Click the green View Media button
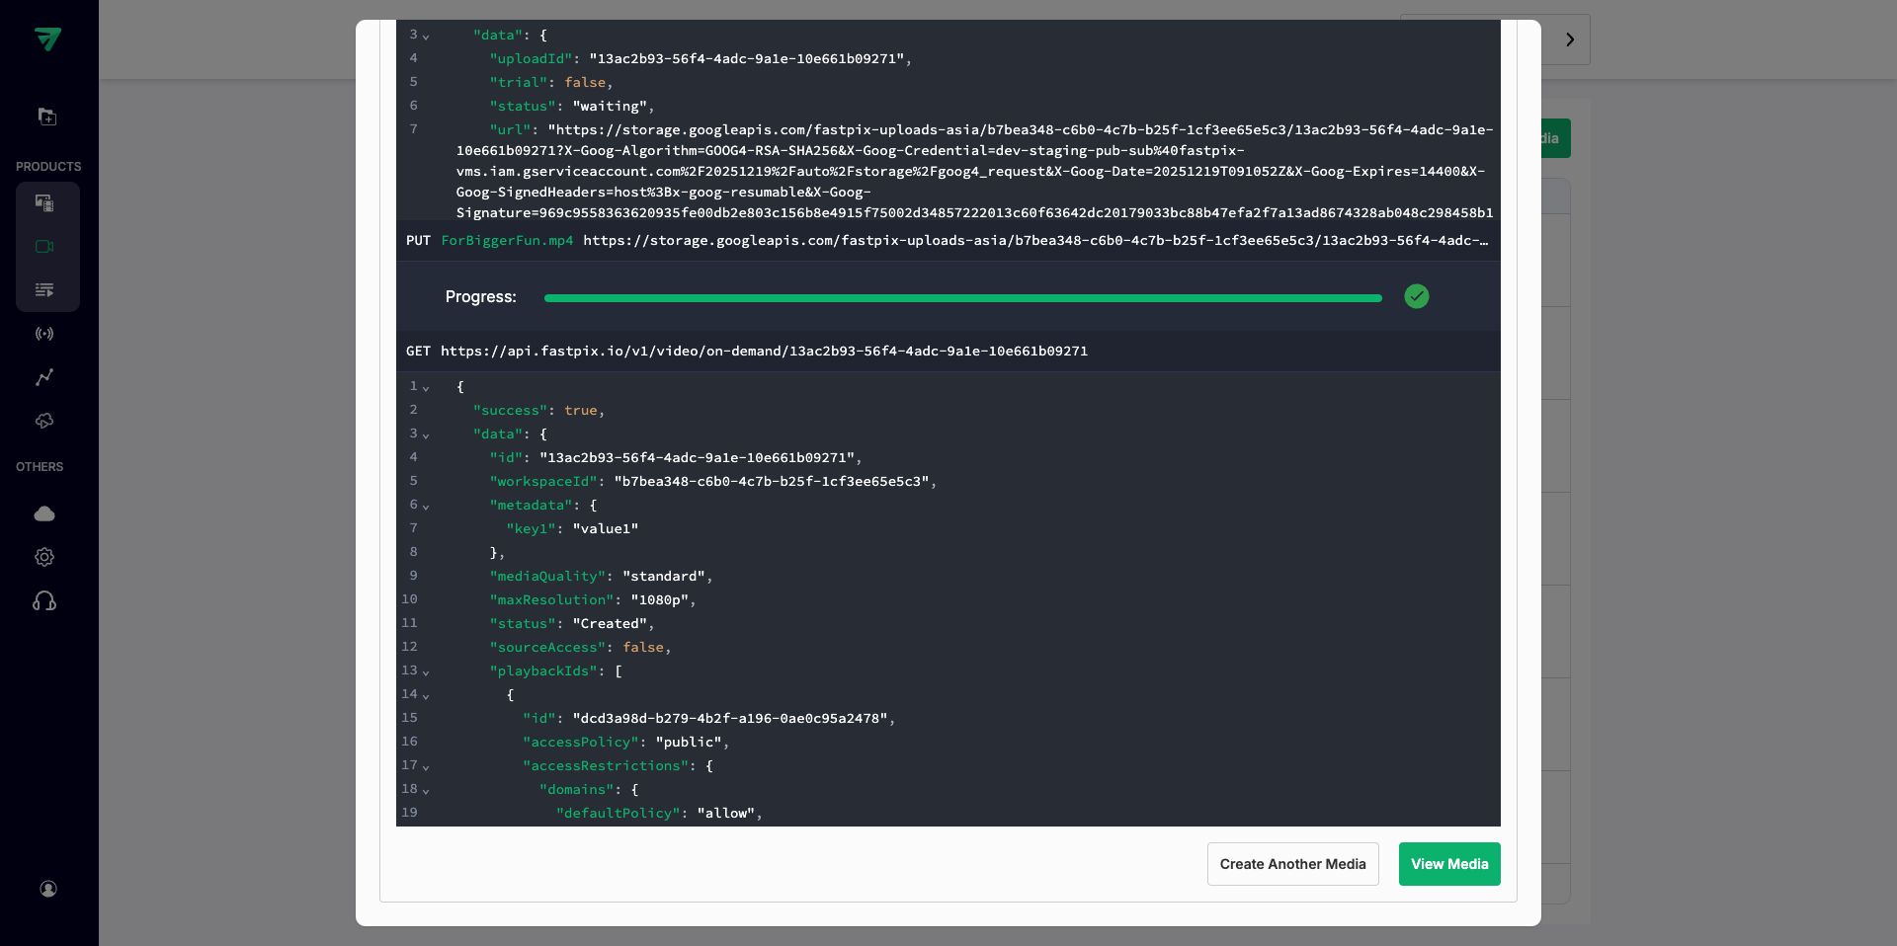1897x946 pixels. tap(1448, 864)
